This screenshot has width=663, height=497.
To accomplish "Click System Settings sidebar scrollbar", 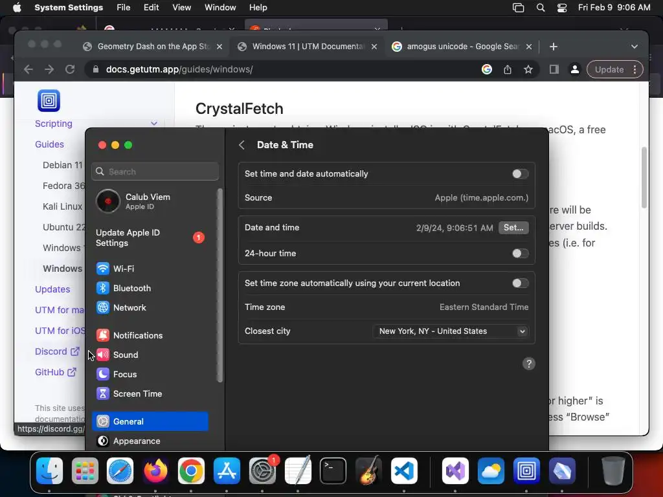I will [x=219, y=285].
